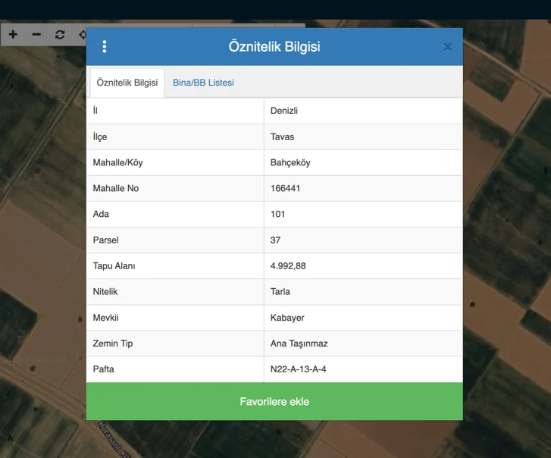Click the Mevkii value Kabayer
Image resolution: width=551 pixels, height=458 pixels.
tap(287, 317)
